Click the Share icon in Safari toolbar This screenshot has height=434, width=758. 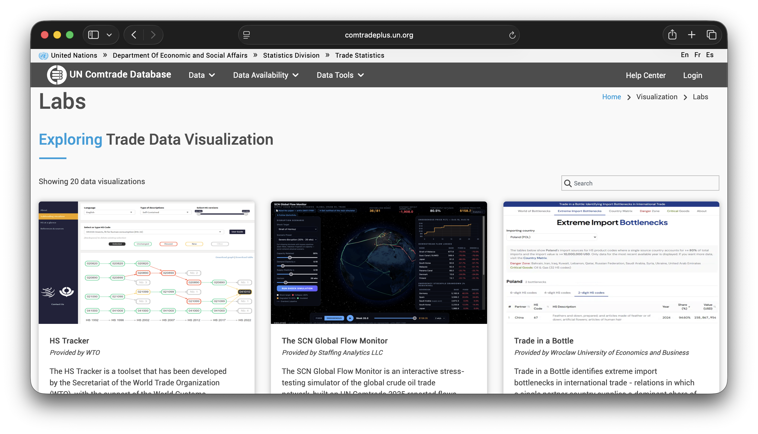[672, 35]
